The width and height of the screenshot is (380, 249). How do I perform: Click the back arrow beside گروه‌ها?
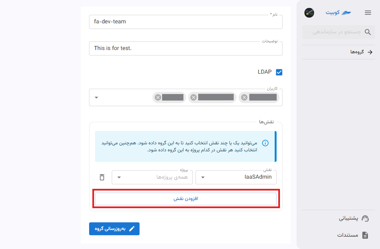pyautogui.click(x=370, y=52)
